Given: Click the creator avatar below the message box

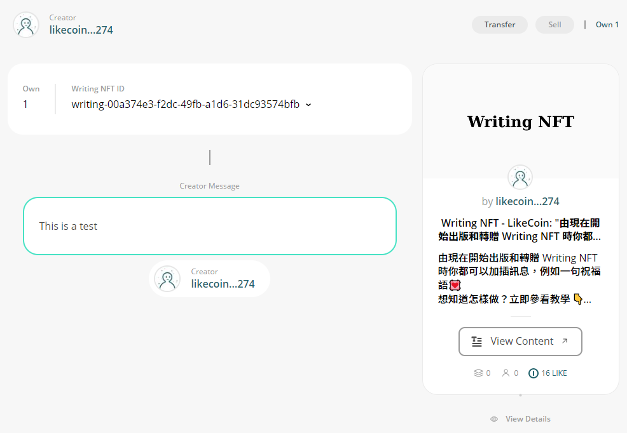Looking at the screenshot, I should (167, 279).
